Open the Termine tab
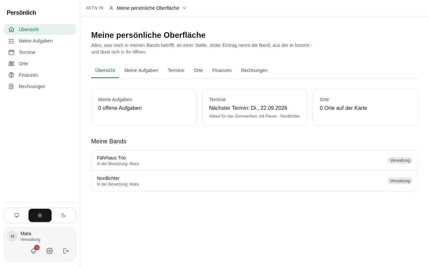The height and width of the screenshot is (268, 429). pos(176,70)
